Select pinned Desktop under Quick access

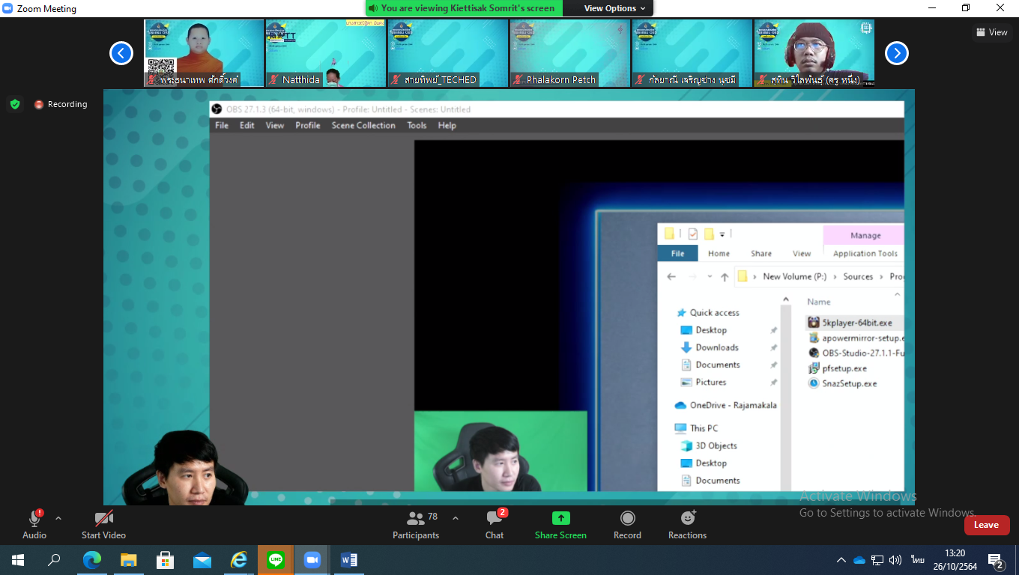pos(711,330)
